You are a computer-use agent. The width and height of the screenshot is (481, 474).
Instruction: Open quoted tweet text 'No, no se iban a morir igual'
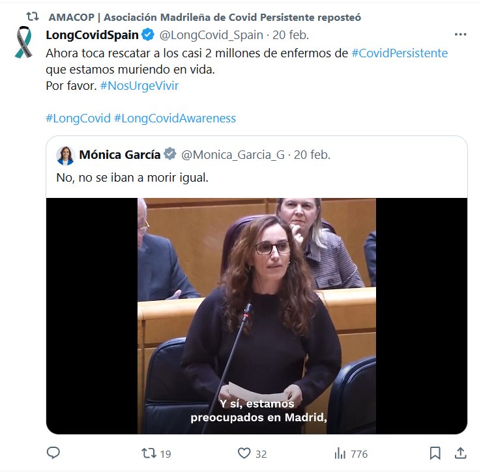(x=132, y=178)
